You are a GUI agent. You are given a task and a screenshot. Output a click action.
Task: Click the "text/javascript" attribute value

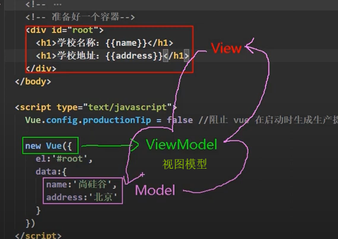coord(127,107)
